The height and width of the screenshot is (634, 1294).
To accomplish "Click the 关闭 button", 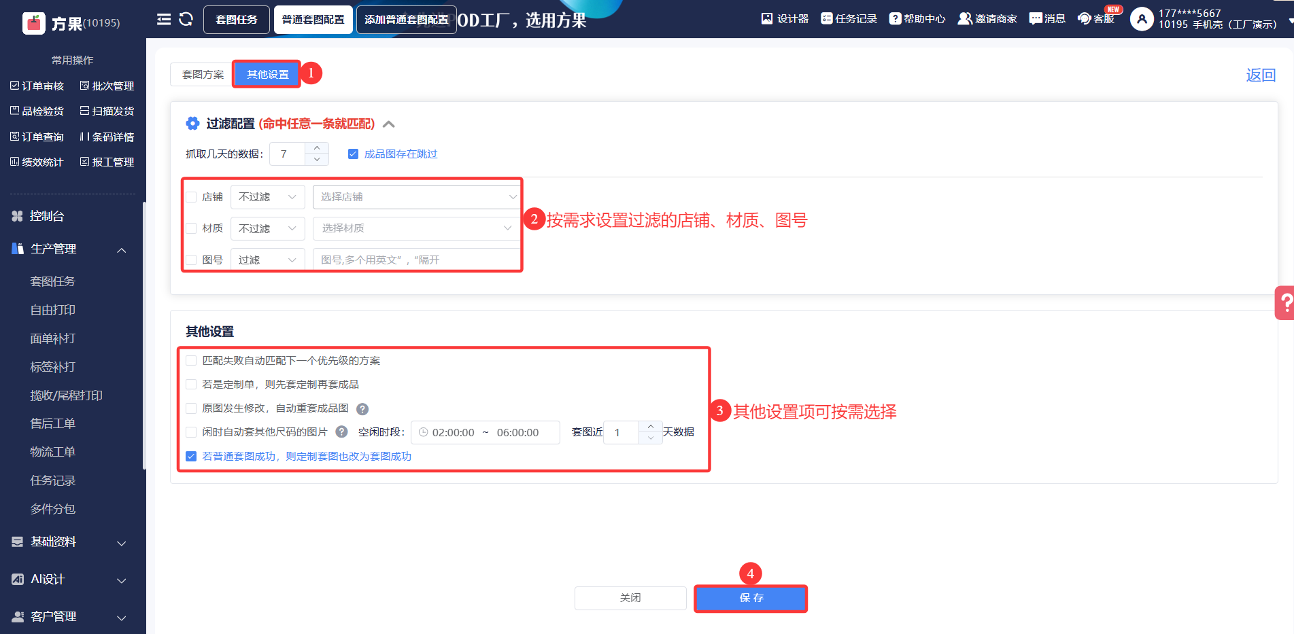I will point(630,598).
